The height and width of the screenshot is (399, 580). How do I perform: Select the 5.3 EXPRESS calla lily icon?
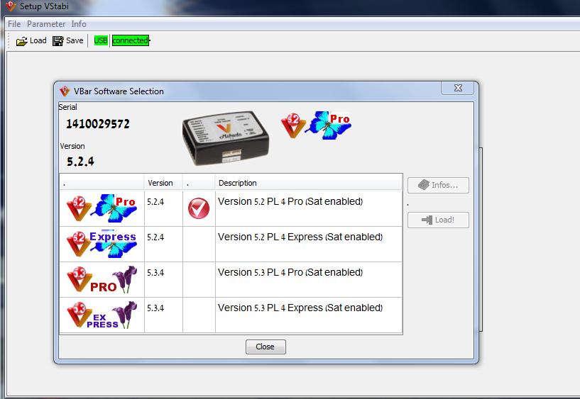pos(102,315)
